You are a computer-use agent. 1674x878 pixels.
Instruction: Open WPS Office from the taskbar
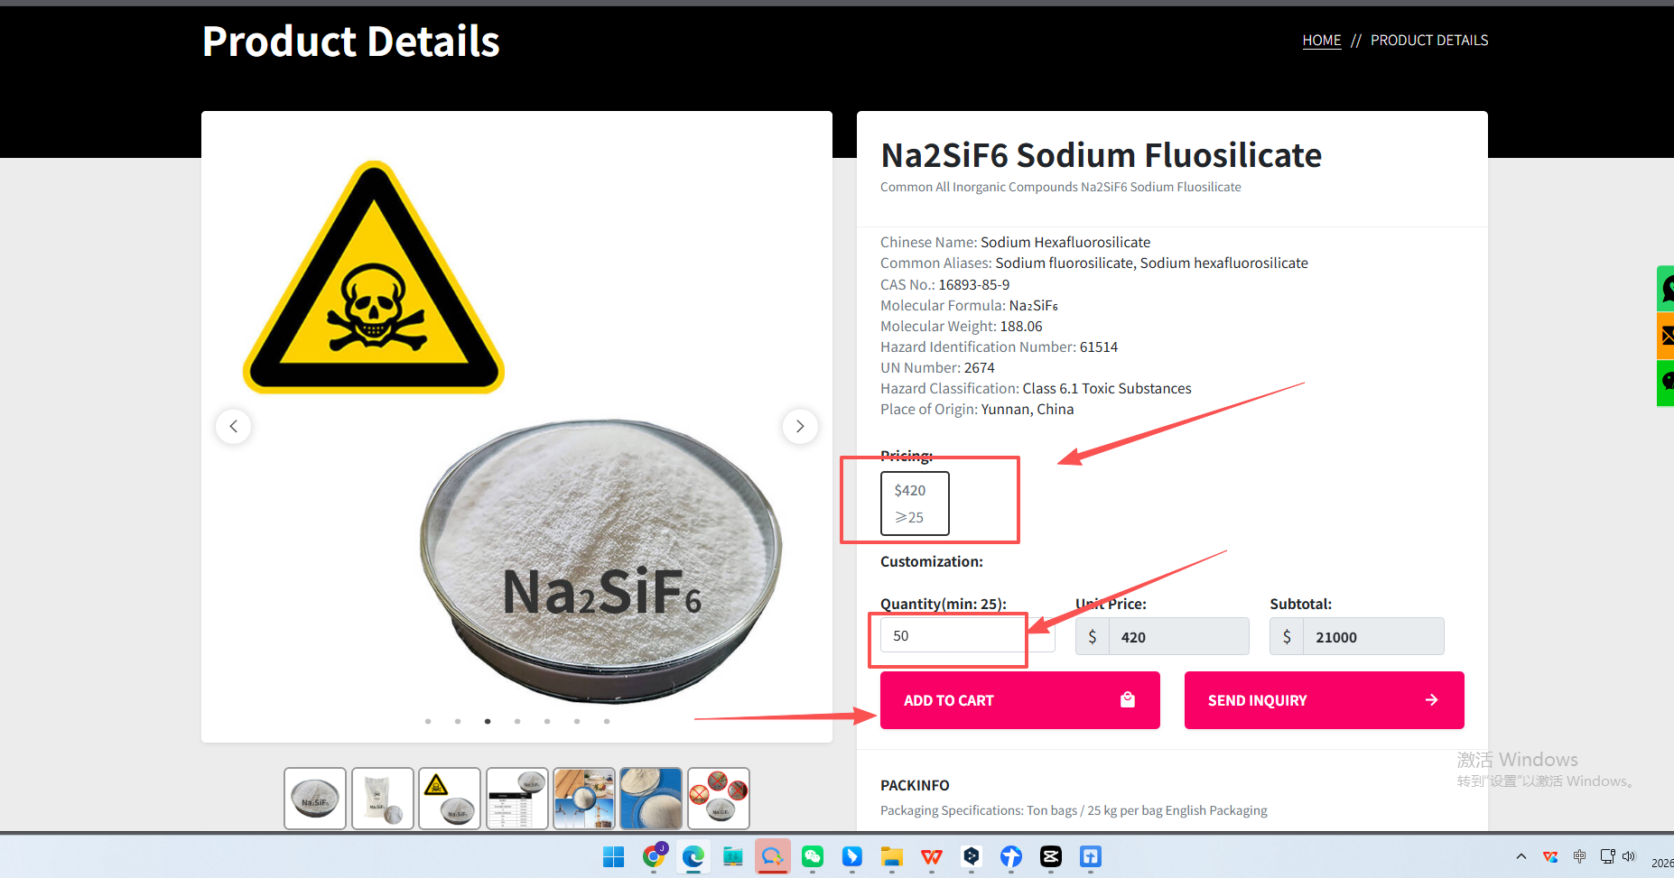click(932, 856)
